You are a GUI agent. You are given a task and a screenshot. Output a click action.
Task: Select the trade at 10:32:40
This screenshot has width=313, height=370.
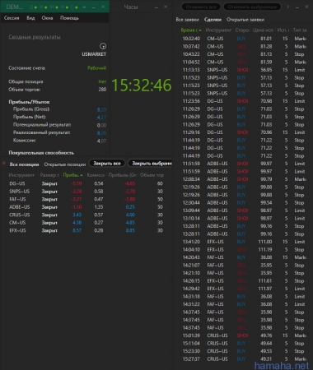(244, 39)
